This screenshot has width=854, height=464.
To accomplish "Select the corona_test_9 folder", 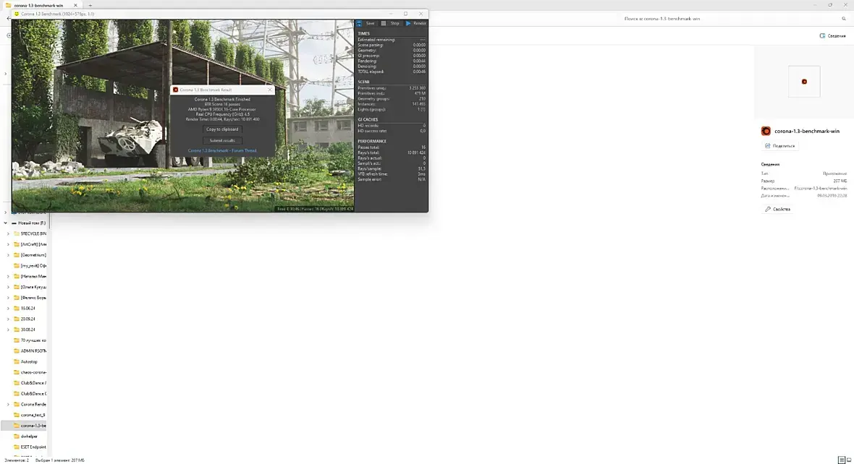I will click(x=30, y=415).
